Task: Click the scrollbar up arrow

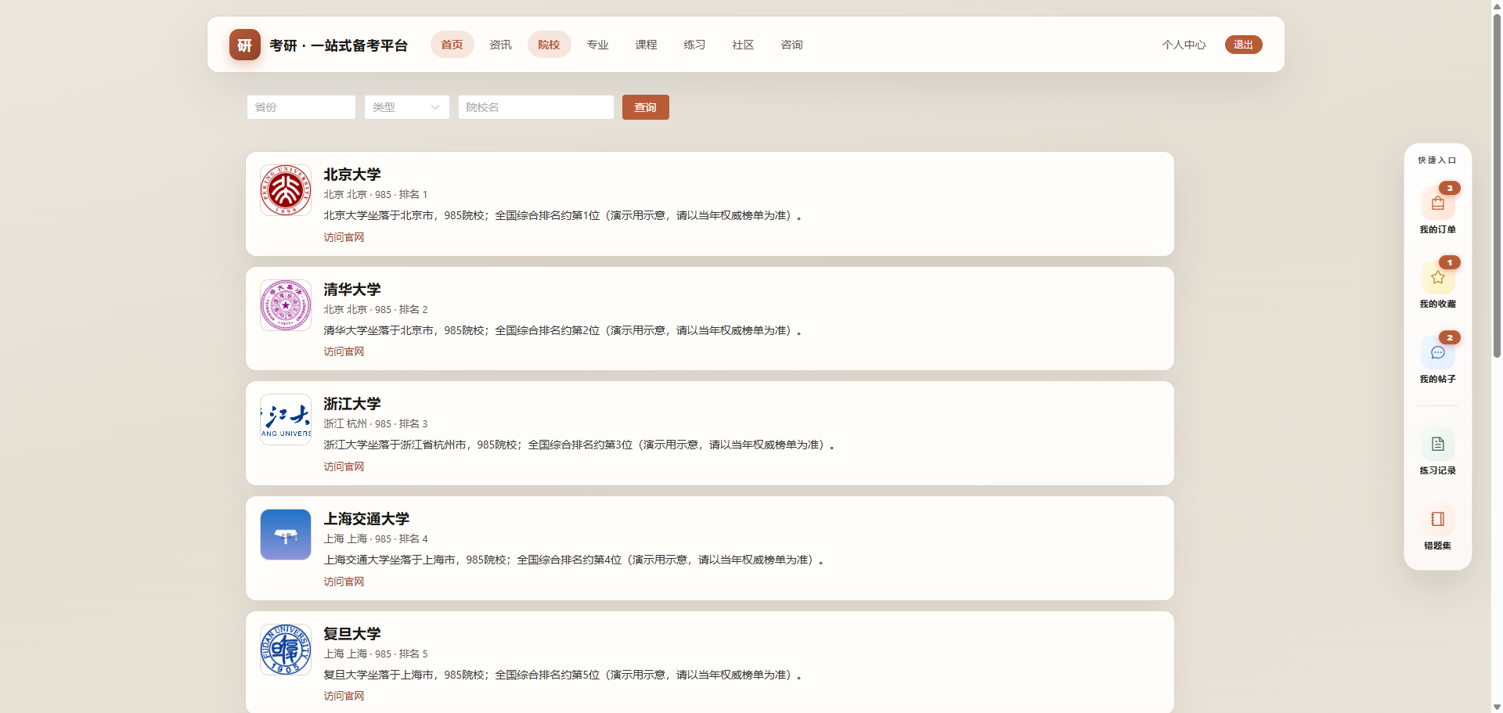Action: pos(1497,5)
